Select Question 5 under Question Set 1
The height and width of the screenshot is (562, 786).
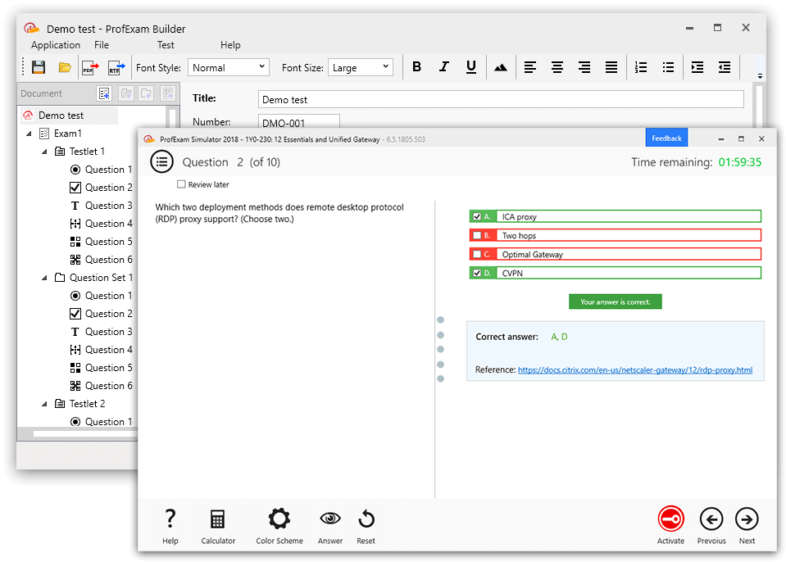102,368
